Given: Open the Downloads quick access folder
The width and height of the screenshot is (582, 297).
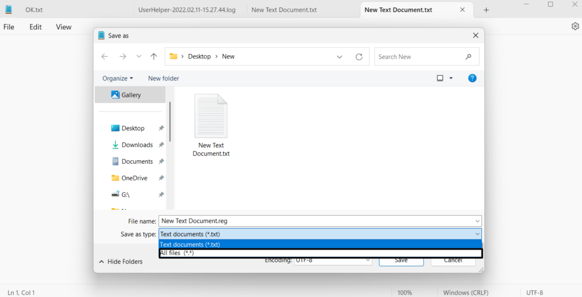Looking at the screenshot, I should (x=137, y=145).
